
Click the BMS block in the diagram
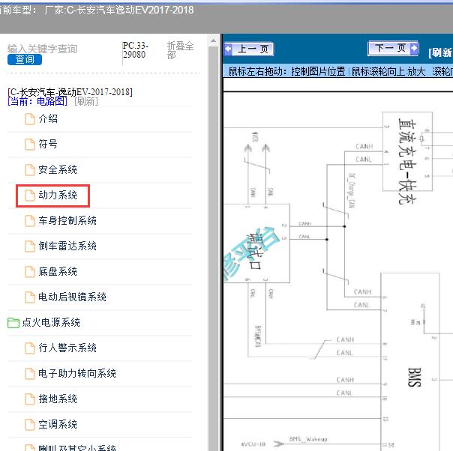coord(410,362)
